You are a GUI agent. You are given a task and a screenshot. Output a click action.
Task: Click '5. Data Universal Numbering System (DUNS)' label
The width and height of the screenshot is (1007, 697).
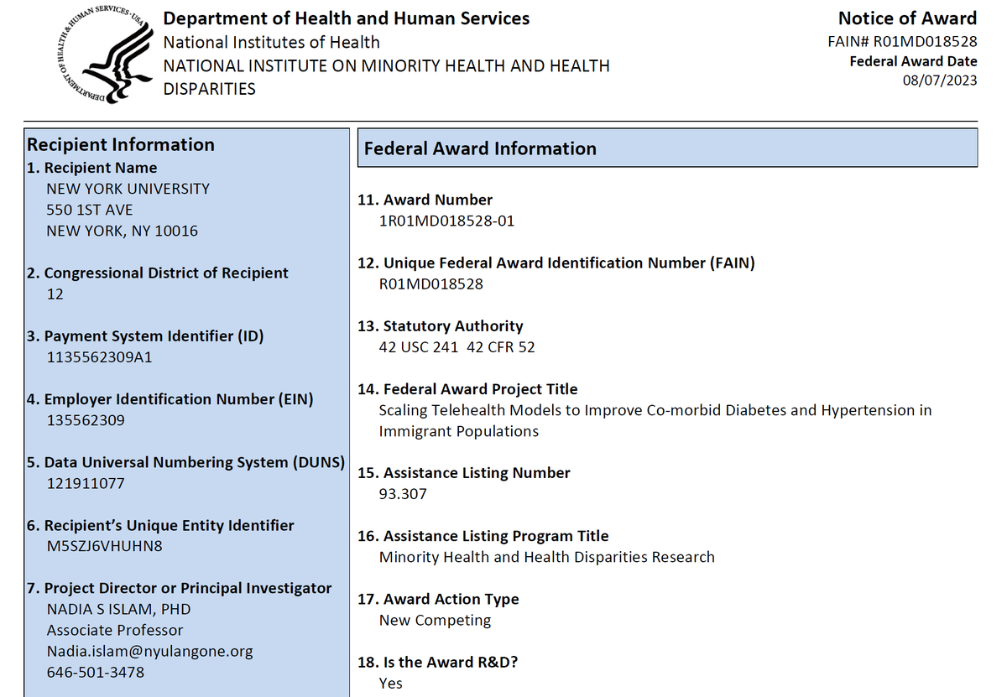click(185, 462)
